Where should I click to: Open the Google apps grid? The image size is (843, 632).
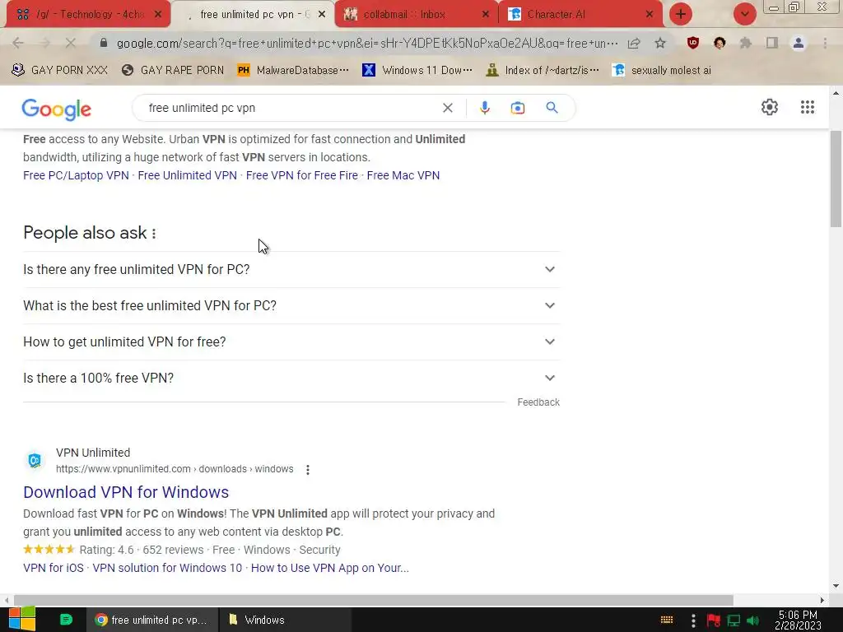807,107
